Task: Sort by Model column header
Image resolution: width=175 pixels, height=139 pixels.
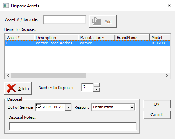Action: [160, 38]
